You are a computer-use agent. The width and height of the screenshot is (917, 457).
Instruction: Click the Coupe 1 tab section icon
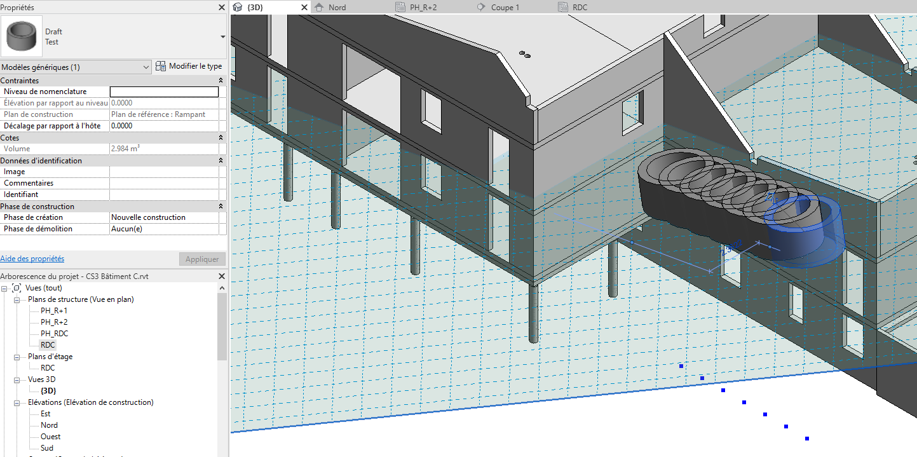tap(481, 8)
